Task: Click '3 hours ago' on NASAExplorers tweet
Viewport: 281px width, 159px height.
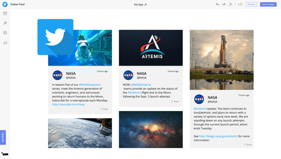Action: point(102,71)
